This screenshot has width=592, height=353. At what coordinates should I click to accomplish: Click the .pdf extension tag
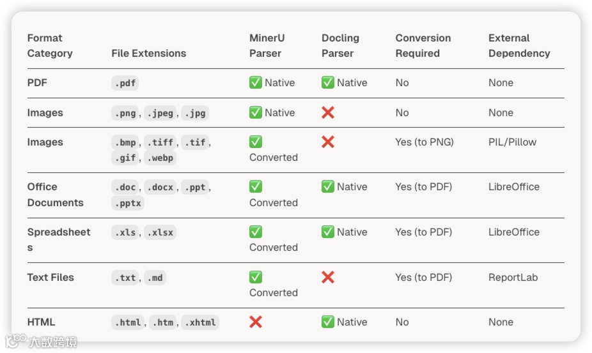125,84
